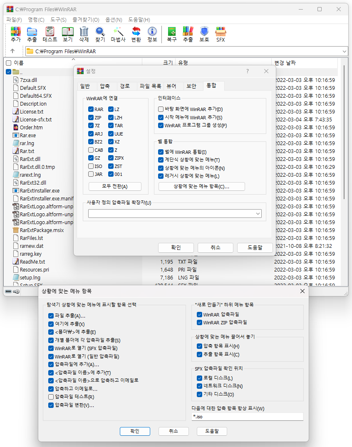Click 취소 in the 설정 dialog
352x447 pixels.
pos(216,247)
